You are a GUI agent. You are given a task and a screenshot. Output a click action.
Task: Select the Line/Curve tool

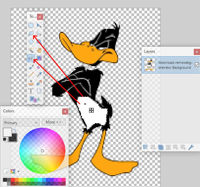tap(39, 91)
